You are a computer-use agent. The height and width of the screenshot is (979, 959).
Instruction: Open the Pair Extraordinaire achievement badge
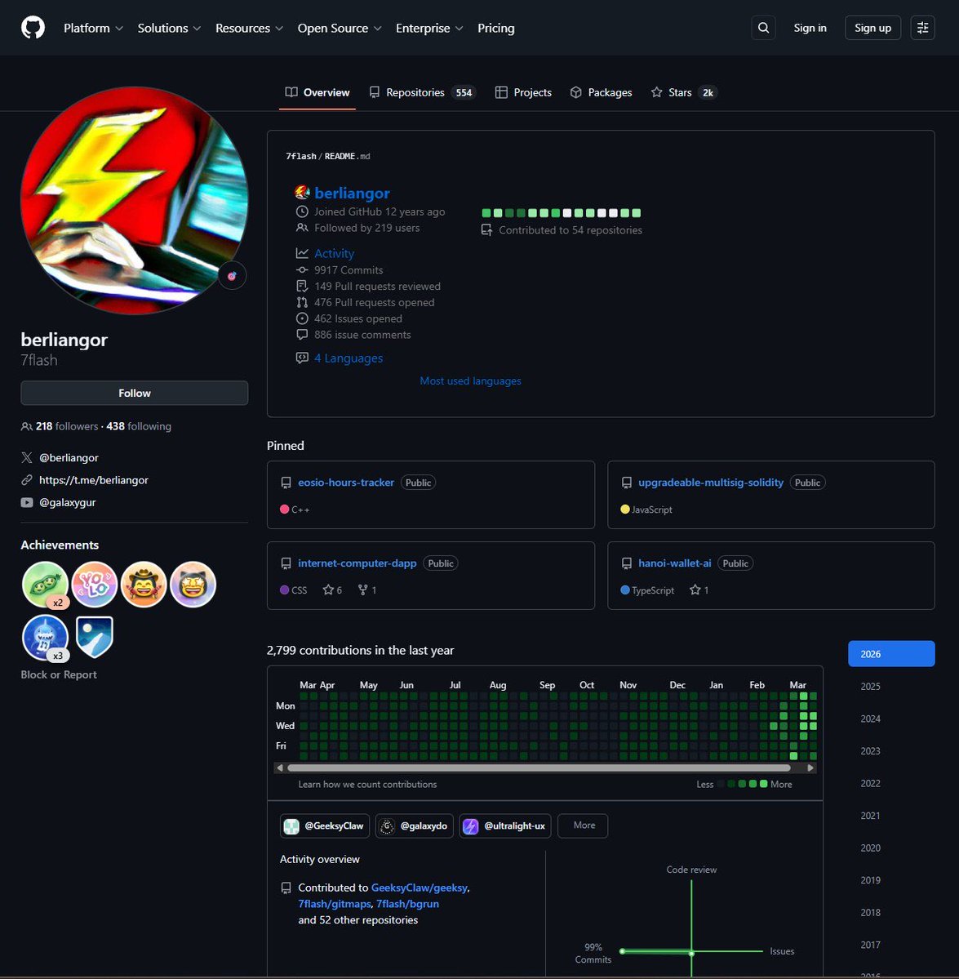click(x=45, y=585)
